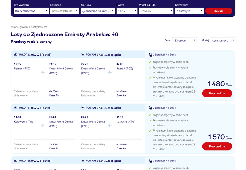This screenshot has height=170, width=246.
Task: Click departure plane icon in first flight header
Action: pyautogui.click(x=16, y=55)
